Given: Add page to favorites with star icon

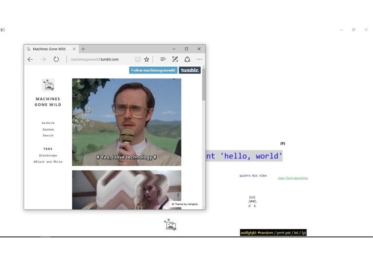Looking at the screenshot, I should (147, 59).
